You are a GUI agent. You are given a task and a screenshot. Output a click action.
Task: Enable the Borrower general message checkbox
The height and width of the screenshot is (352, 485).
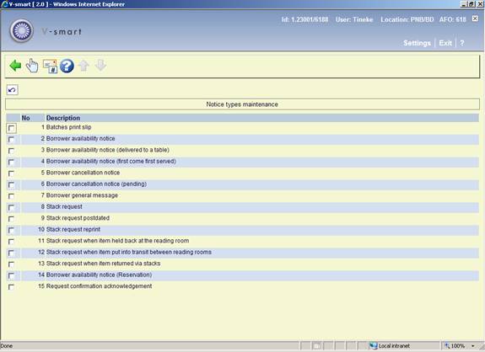[x=12, y=196]
